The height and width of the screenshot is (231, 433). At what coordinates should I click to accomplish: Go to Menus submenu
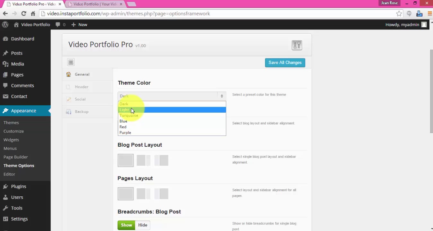(x=10, y=149)
